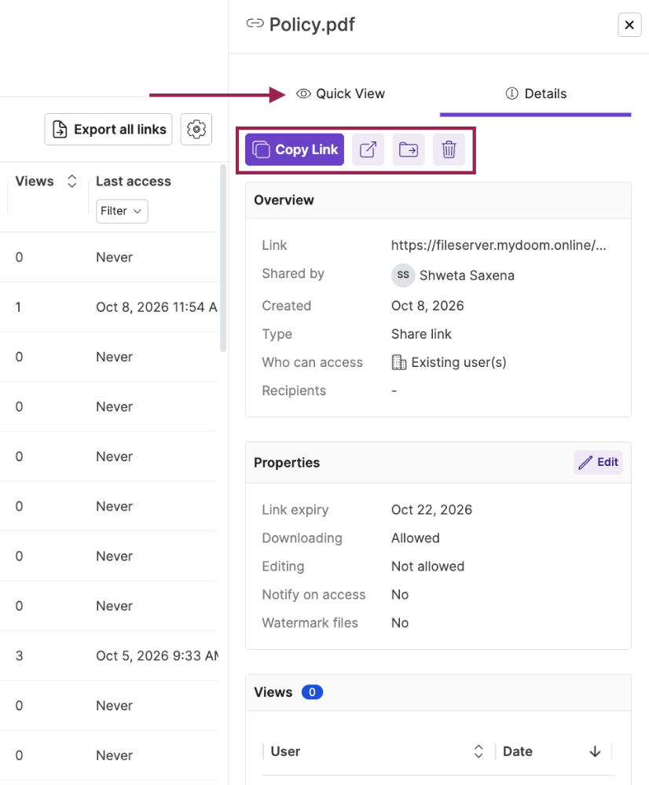The height and width of the screenshot is (785, 649).
Task: Click the Policy.pdf title
Action: coord(312,24)
